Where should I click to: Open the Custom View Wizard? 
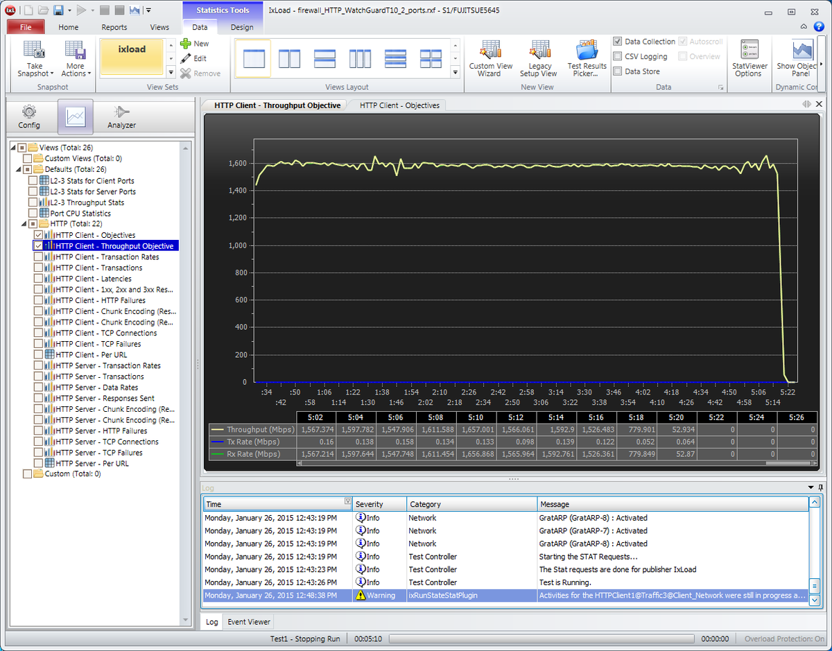coord(491,51)
